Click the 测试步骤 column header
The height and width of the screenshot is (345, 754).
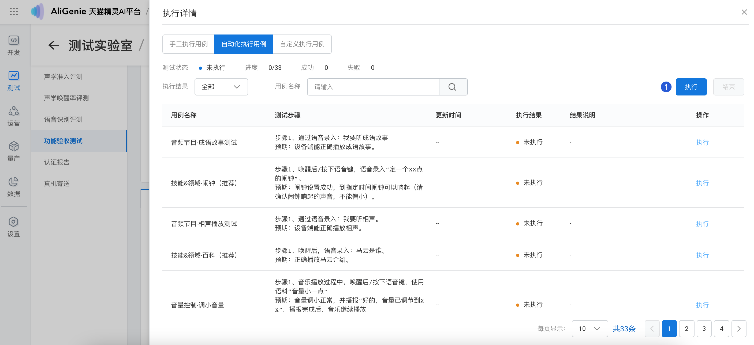point(288,115)
